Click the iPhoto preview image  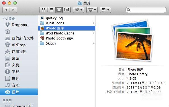pos(133,41)
